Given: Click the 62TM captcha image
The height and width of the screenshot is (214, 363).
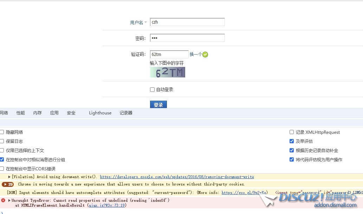Looking at the screenshot, I should 167,72.
